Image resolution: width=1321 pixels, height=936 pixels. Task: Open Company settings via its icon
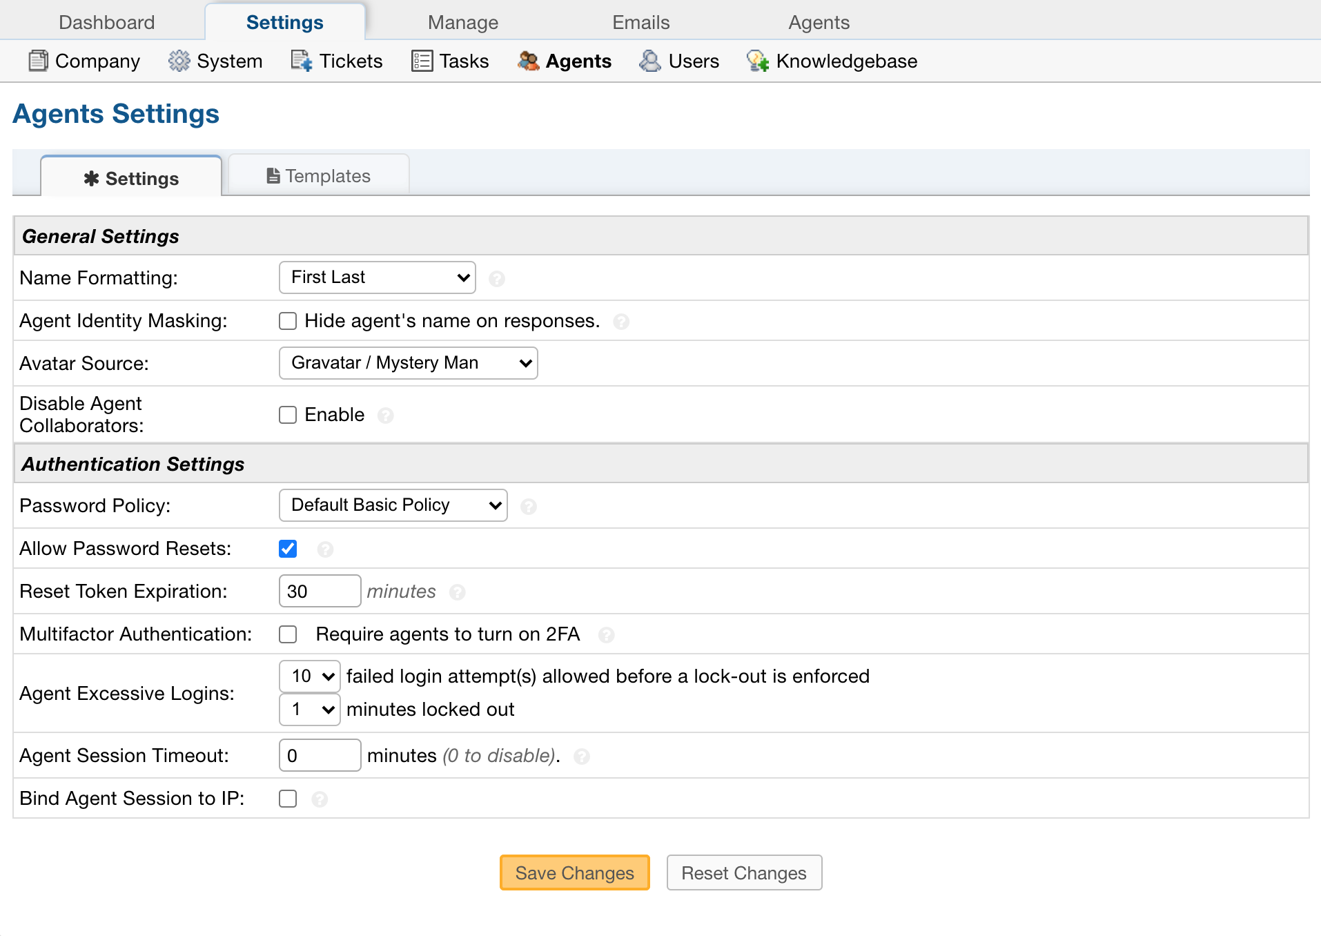(38, 61)
